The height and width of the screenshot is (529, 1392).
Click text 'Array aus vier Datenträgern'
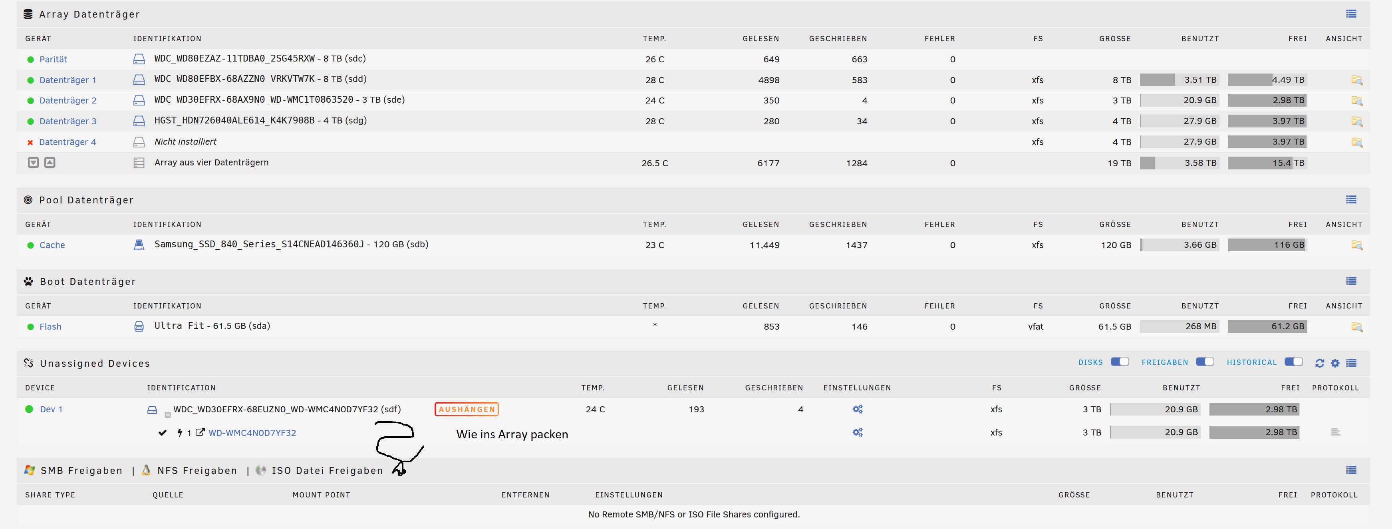(x=211, y=163)
